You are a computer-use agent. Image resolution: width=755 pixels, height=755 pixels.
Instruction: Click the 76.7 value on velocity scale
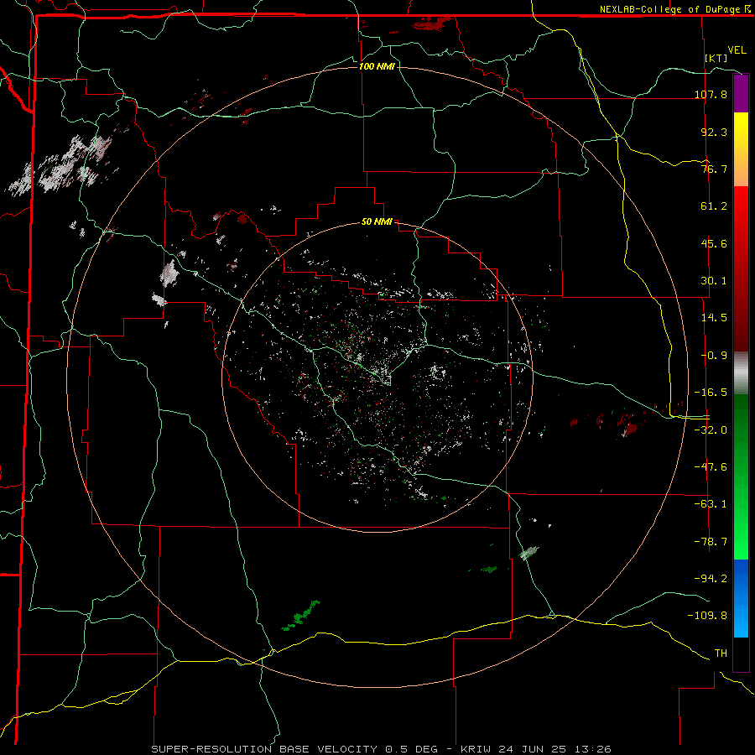pos(714,169)
